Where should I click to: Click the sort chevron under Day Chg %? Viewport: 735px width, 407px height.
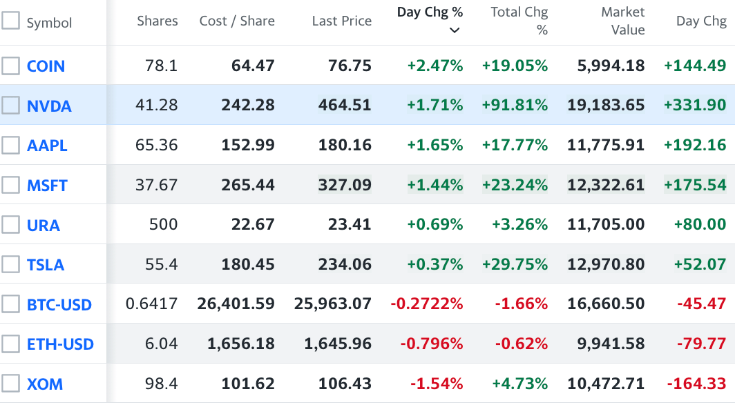point(455,30)
